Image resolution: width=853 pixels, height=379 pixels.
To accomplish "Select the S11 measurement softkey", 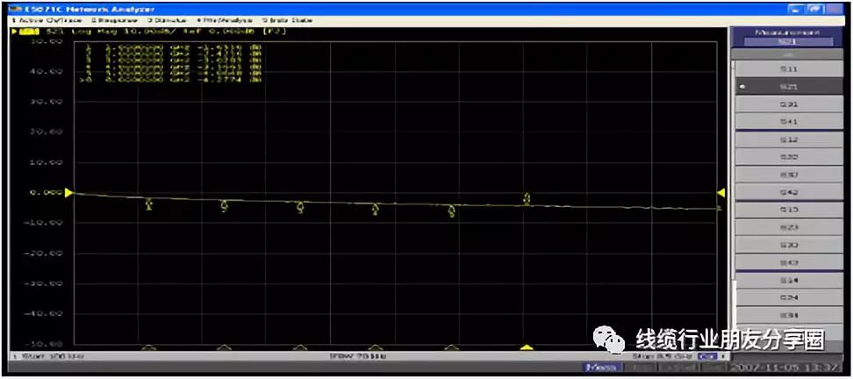I will pos(788,69).
